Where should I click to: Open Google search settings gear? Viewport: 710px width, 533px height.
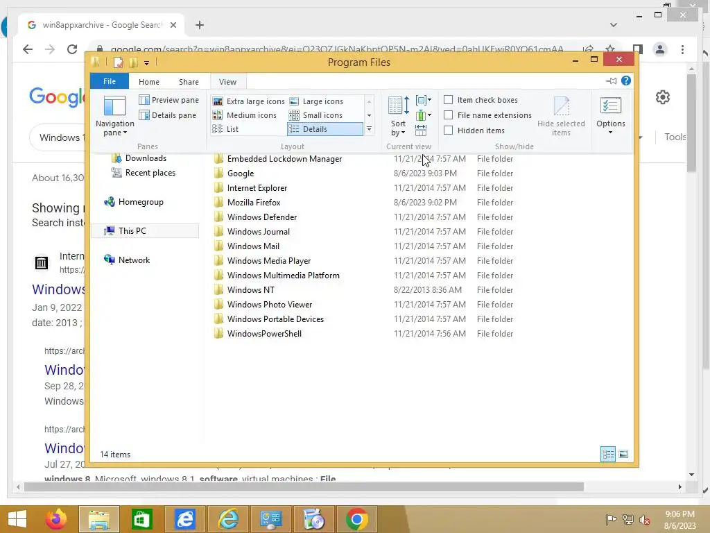coord(662,97)
